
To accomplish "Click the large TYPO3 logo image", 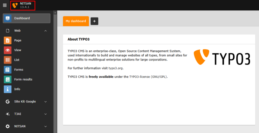I will click(222, 57).
